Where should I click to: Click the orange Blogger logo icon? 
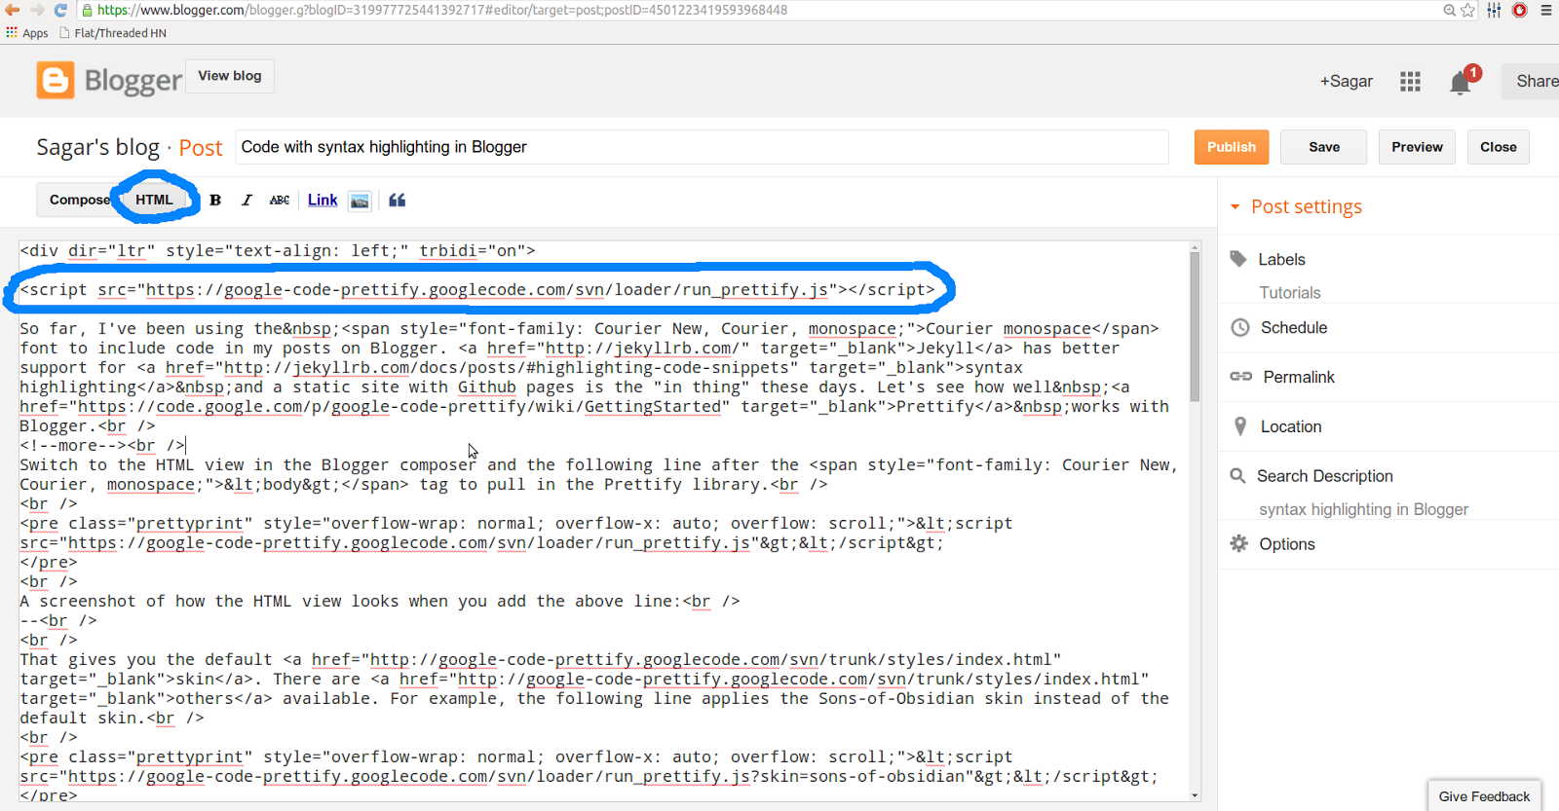56,80
